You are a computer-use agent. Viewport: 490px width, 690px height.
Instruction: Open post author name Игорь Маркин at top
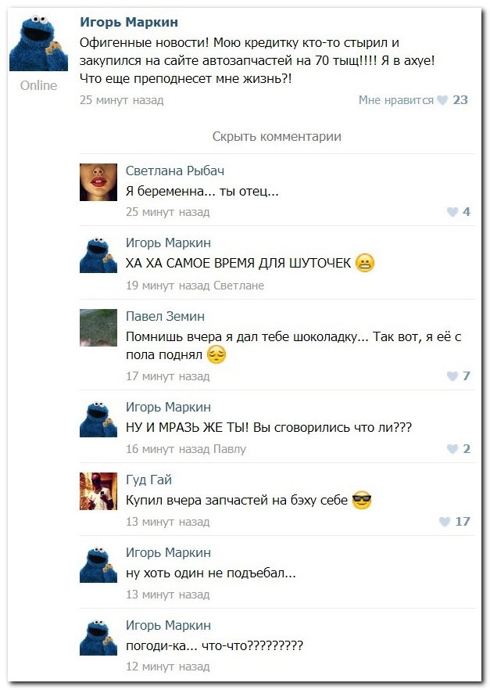129,22
